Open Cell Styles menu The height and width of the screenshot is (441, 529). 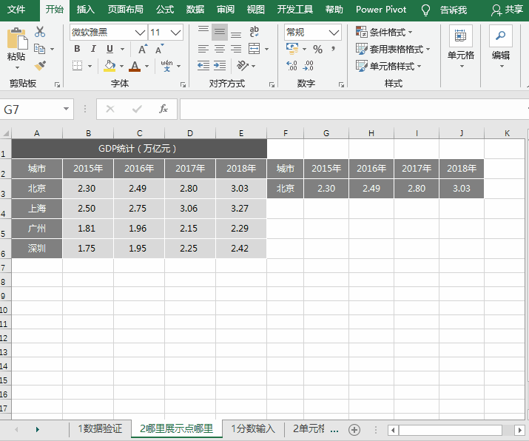pos(388,66)
